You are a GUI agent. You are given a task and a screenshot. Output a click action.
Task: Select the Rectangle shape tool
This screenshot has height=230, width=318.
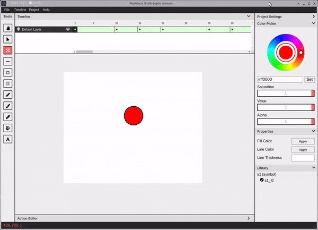pyautogui.click(x=8, y=73)
